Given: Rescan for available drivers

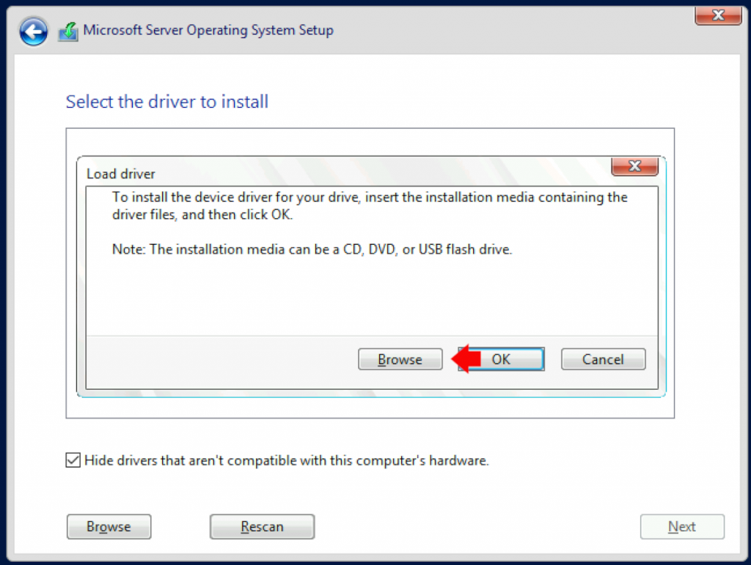Looking at the screenshot, I should tap(262, 526).
